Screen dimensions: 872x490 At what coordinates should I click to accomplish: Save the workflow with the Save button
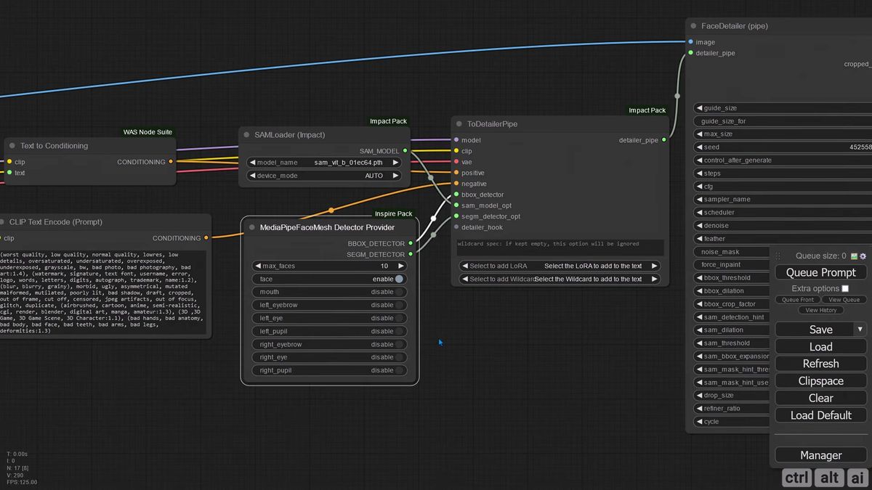click(815, 329)
